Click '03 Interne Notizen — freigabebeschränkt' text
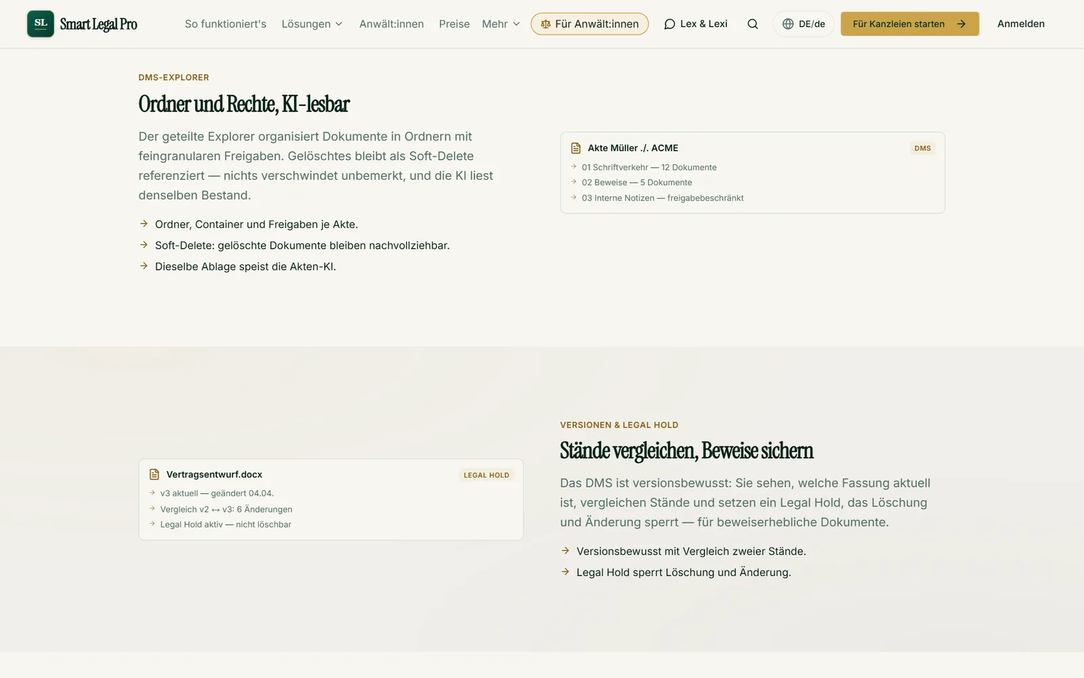1084x678 pixels. point(663,198)
